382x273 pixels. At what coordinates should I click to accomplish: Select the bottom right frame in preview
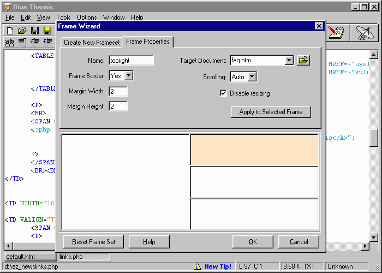point(254,214)
